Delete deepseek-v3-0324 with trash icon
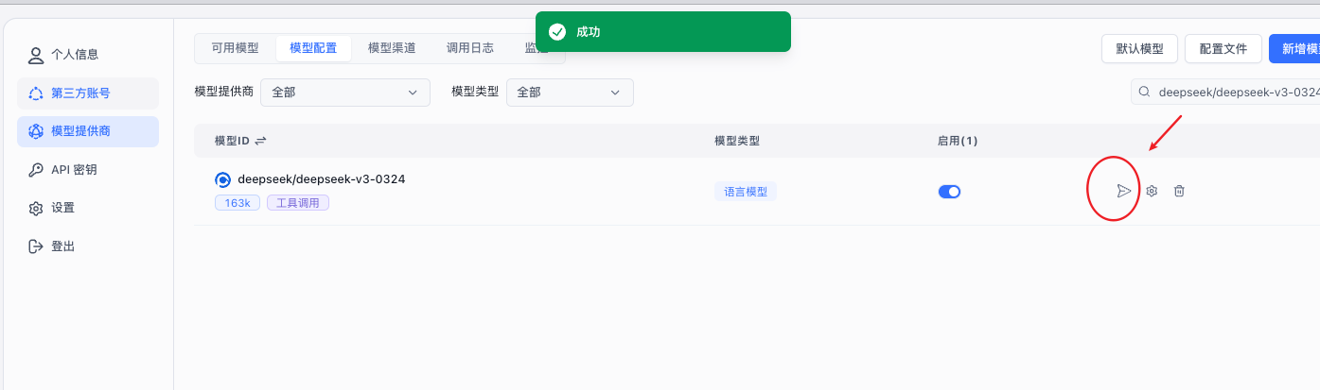This screenshot has height=390, width=1320. tap(1179, 191)
